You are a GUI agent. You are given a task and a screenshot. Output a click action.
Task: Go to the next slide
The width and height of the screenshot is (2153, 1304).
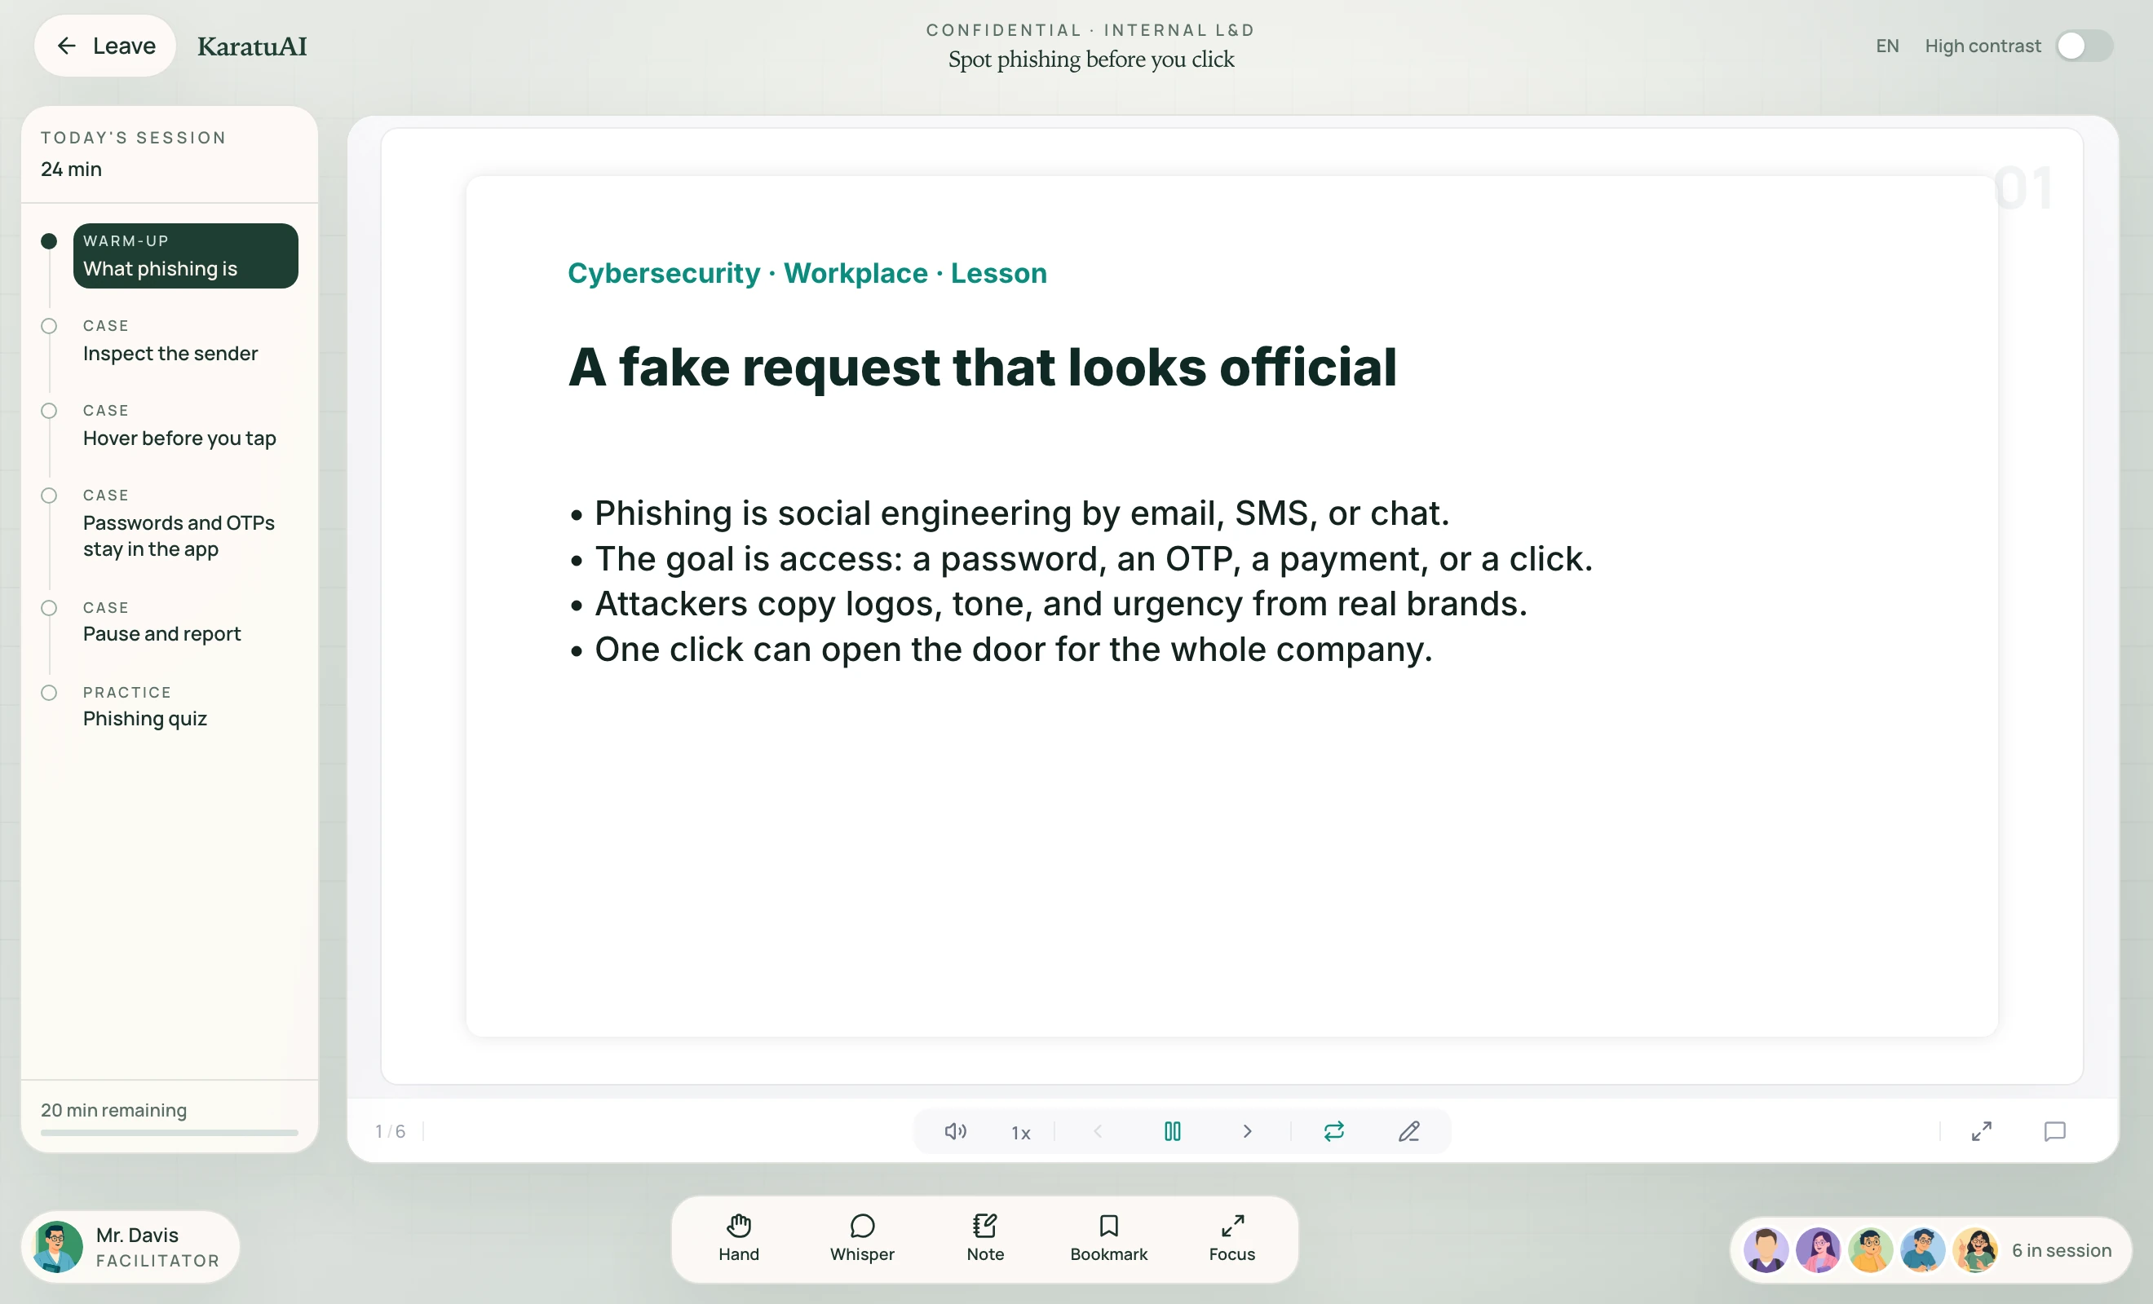(x=1247, y=1131)
